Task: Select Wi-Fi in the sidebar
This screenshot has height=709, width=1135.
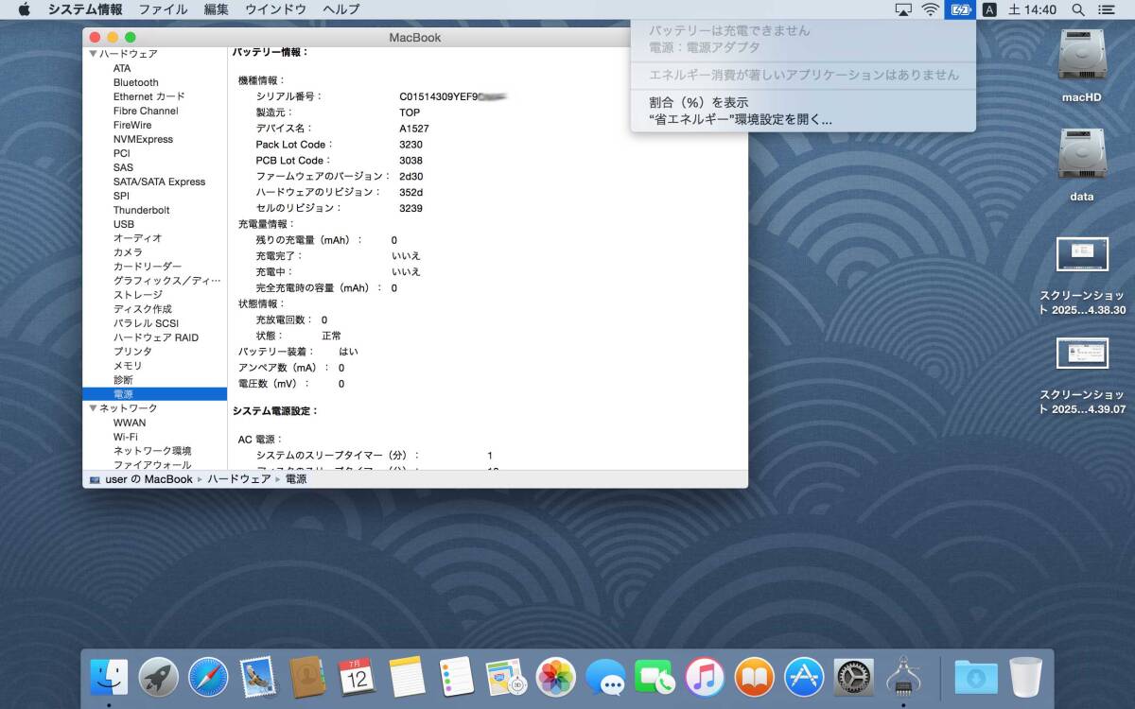Action: pyautogui.click(x=126, y=437)
